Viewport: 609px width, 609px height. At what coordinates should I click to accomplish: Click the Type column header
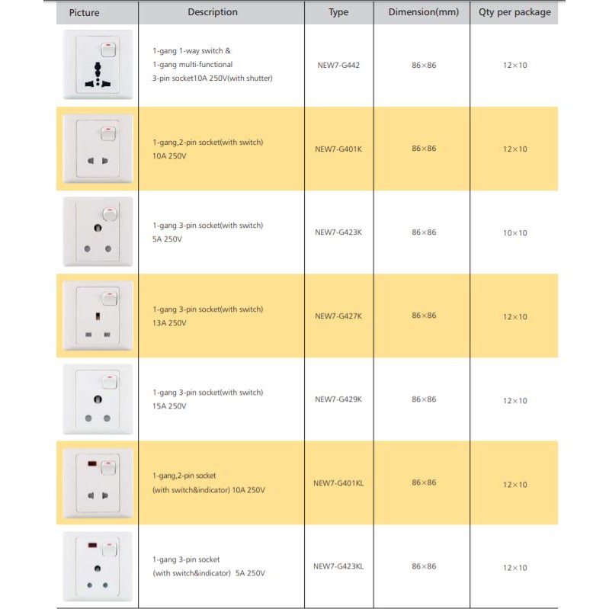[x=338, y=12]
